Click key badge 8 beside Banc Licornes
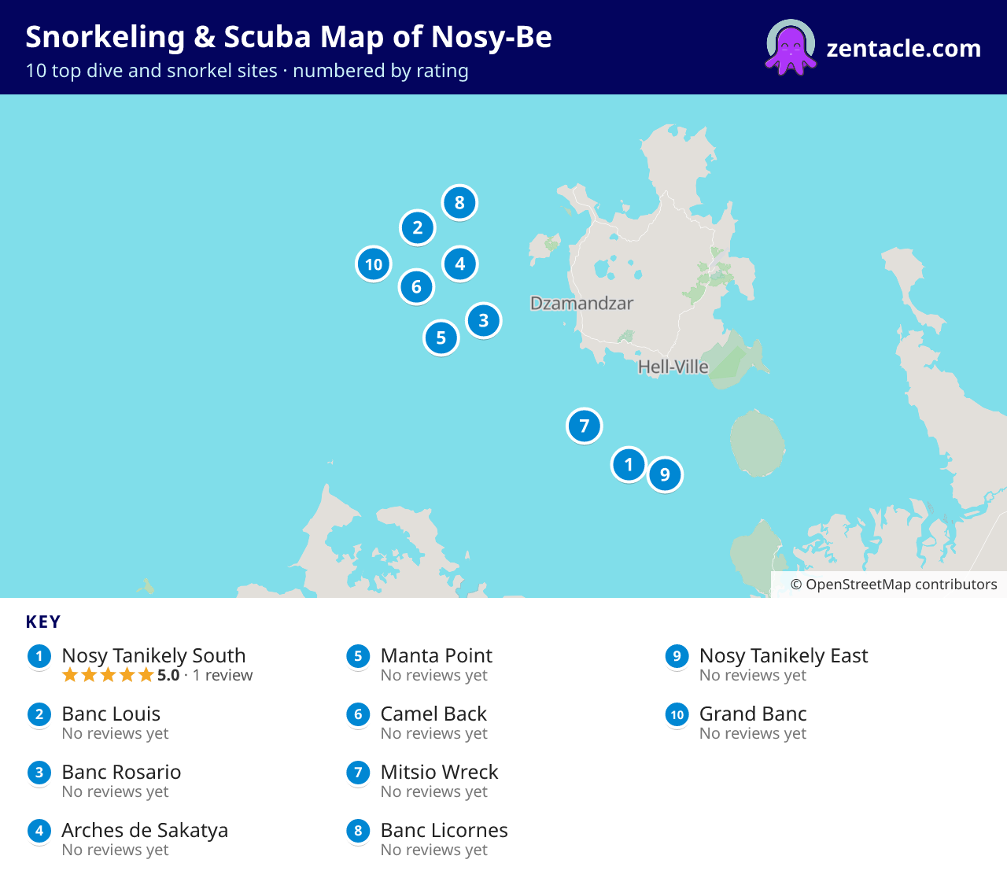This screenshot has width=1007, height=889. click(358, 831)
